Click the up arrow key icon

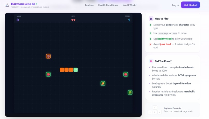(155, 107)
